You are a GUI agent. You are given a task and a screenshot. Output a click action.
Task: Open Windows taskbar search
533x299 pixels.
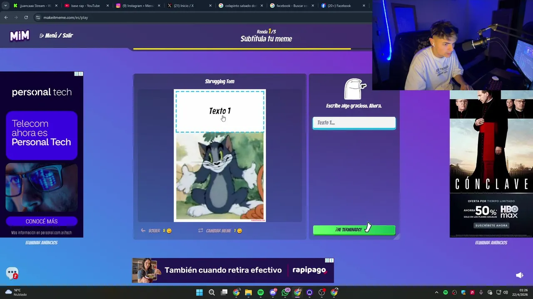pos(212,292)
